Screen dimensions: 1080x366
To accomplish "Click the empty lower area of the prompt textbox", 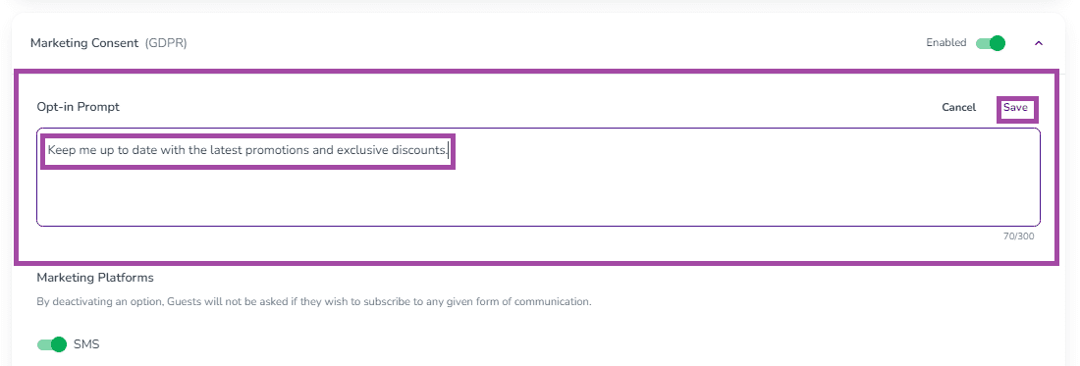I will (538, 196).
